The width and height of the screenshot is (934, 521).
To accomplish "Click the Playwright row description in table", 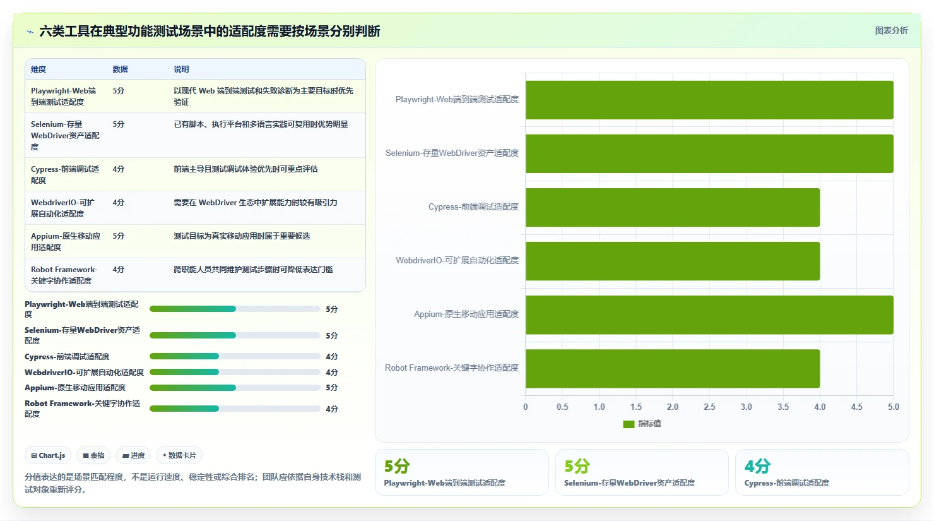I will click(x=264, y=96).
